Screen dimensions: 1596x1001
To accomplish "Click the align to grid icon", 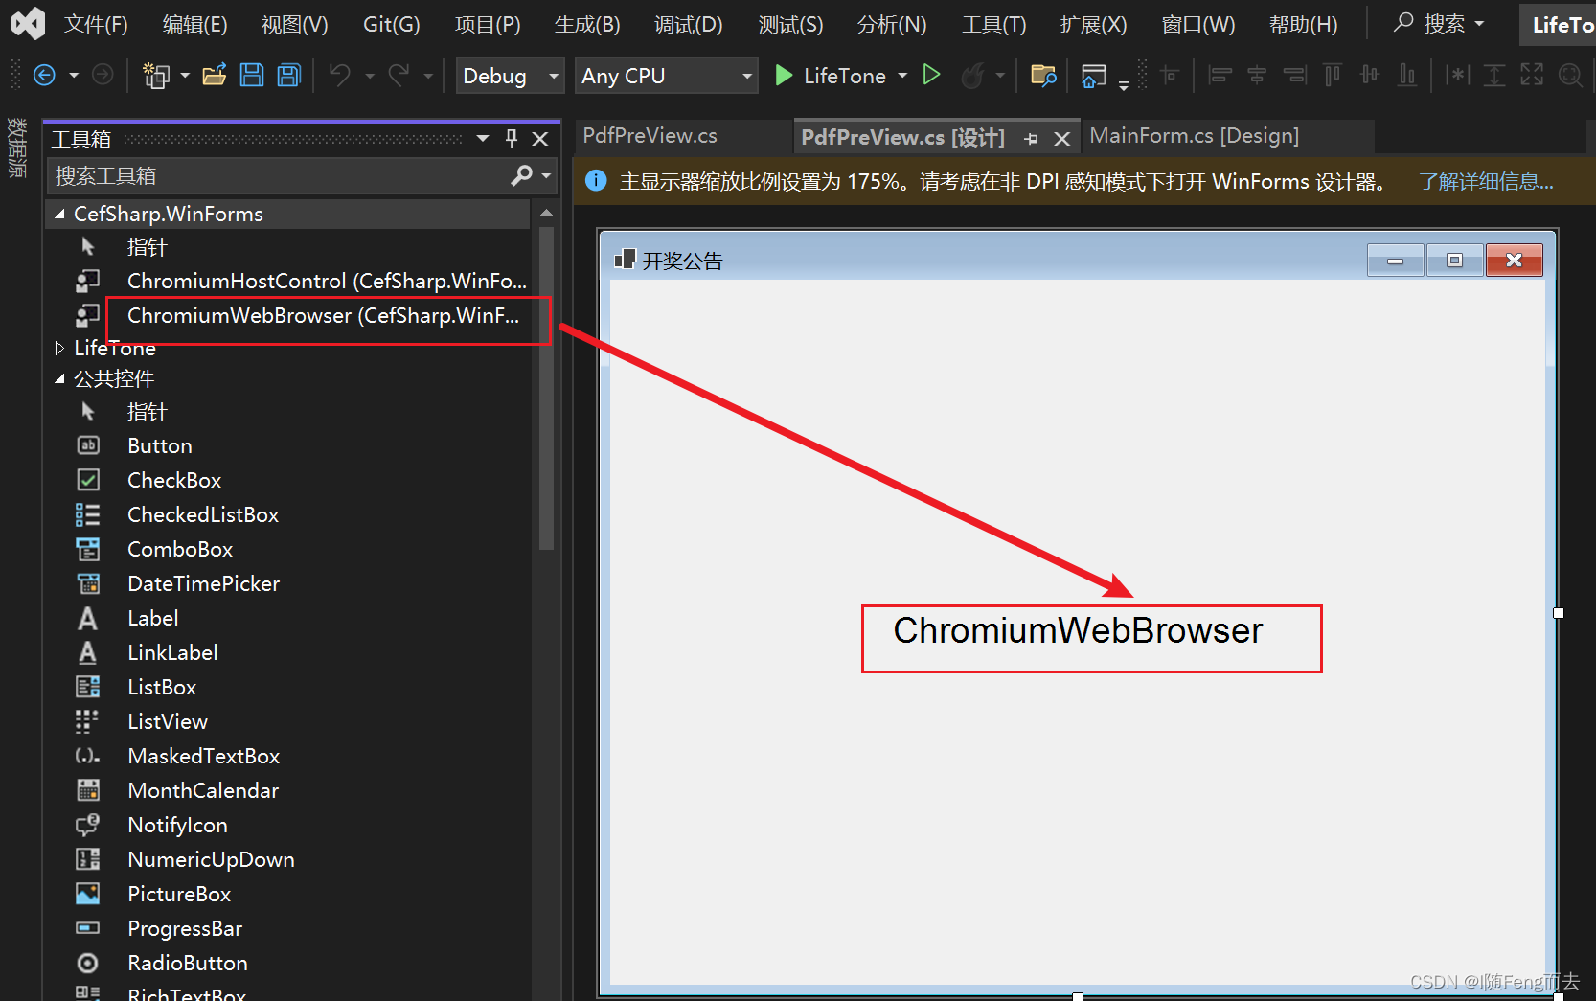I will point(1169,75).
